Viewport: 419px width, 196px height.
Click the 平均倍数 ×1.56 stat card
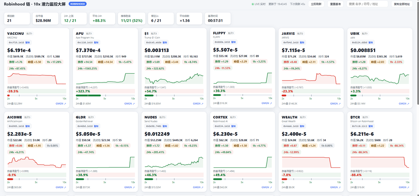click(190, 18)
